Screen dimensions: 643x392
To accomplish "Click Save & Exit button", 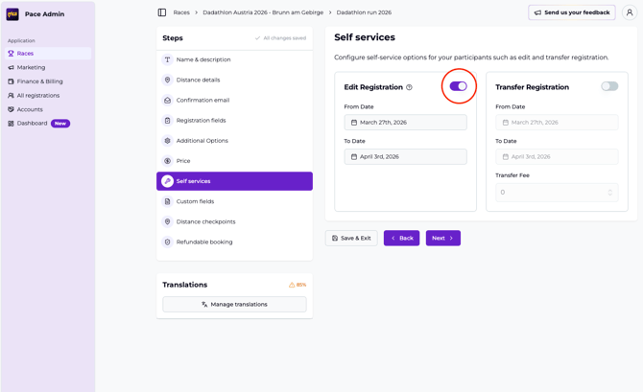I will pyautogui.click(x=351, y=238).
